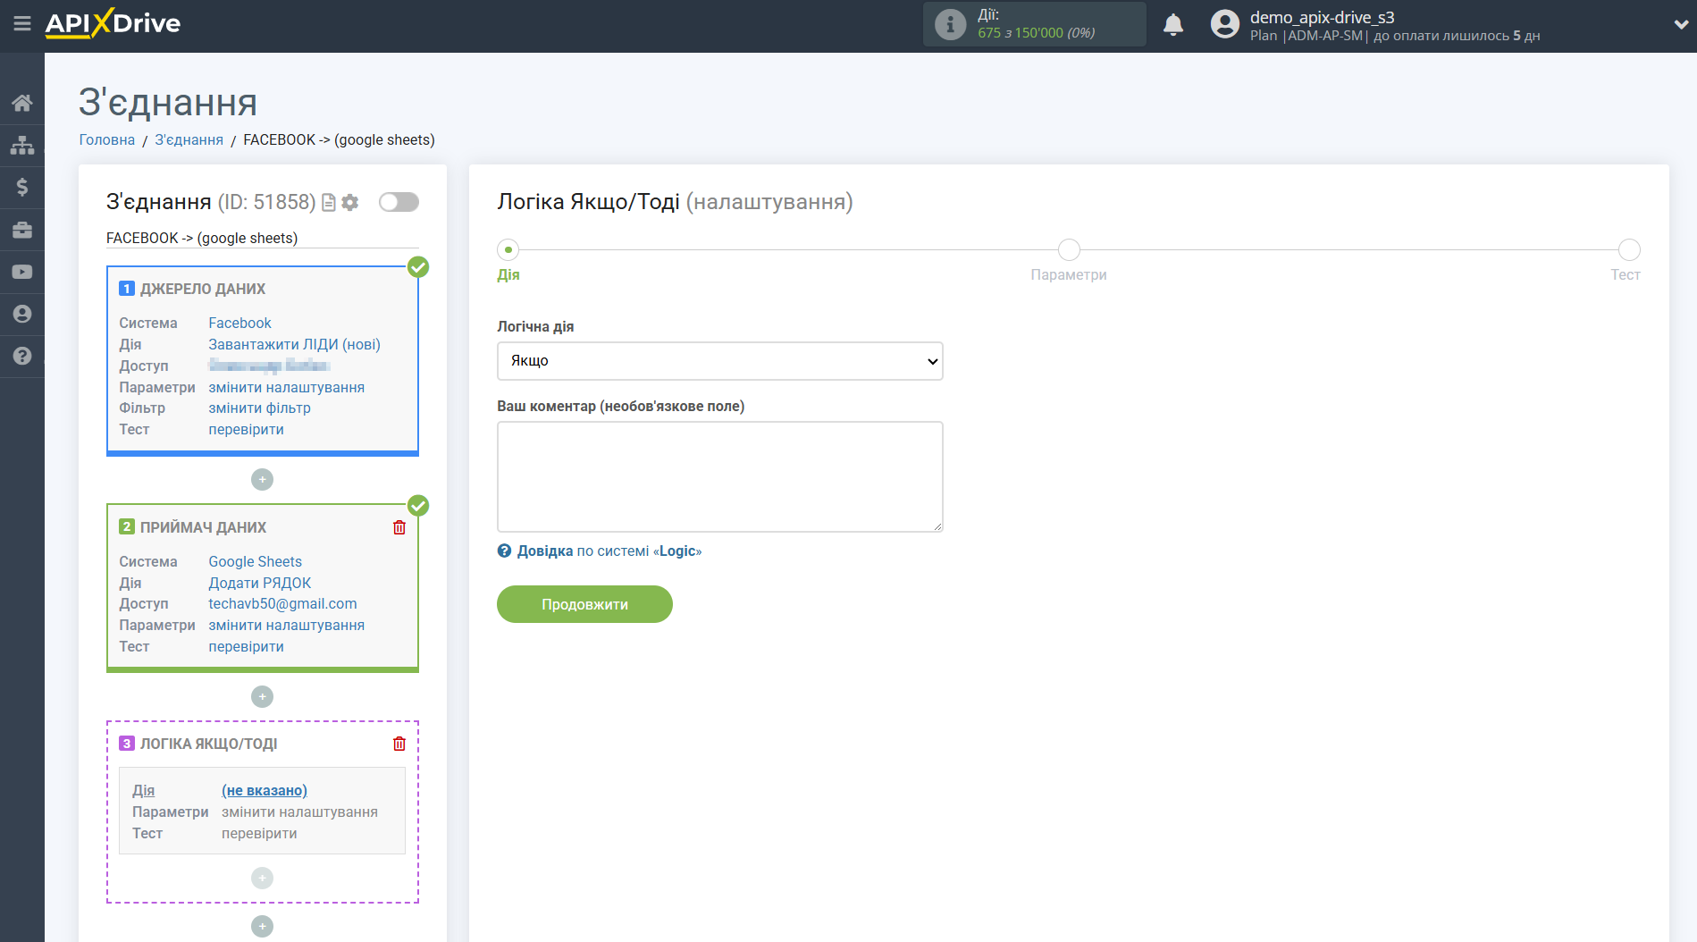Screen dimensions: 1697x942
Task: Click the Довідка help question icon
Action: (x=504, y=551)
